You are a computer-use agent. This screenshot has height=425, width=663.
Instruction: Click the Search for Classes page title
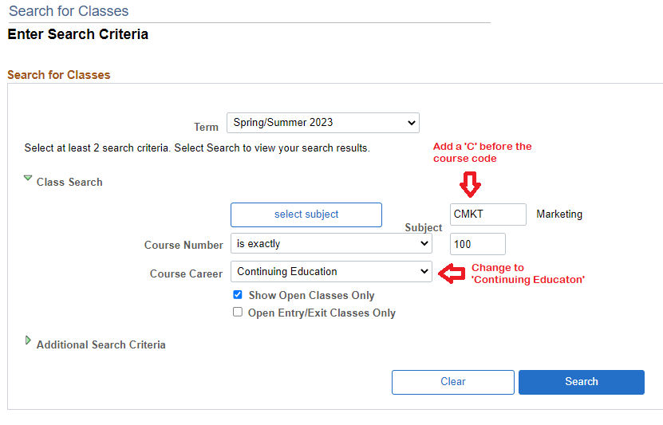tap(69, 11)
